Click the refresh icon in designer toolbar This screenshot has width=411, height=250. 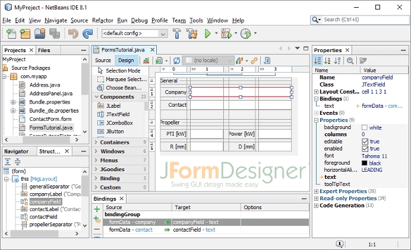(176, 60)
